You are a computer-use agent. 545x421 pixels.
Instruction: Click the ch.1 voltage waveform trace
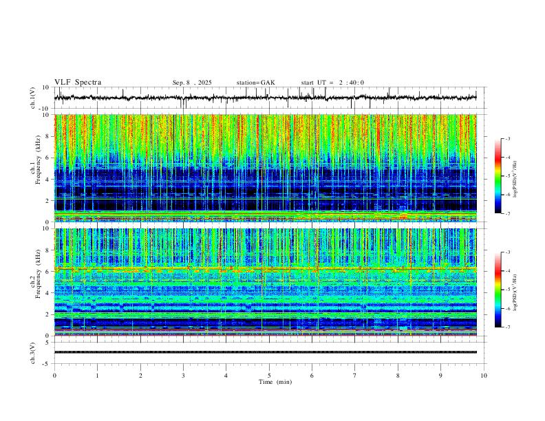265,98
